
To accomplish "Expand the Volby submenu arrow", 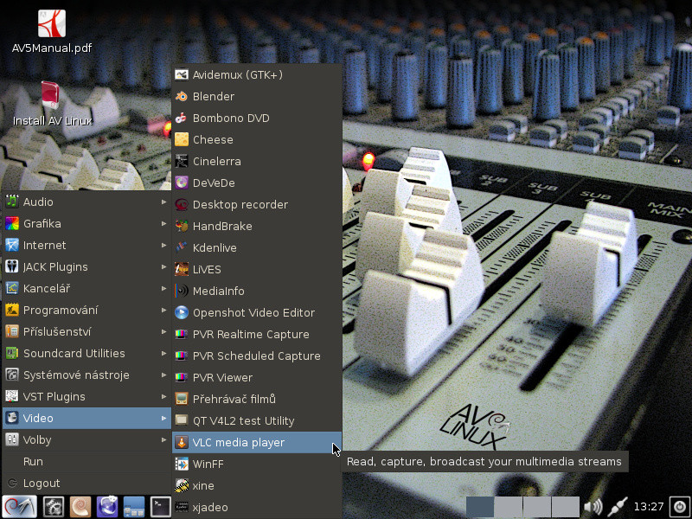I will (163, 439).
